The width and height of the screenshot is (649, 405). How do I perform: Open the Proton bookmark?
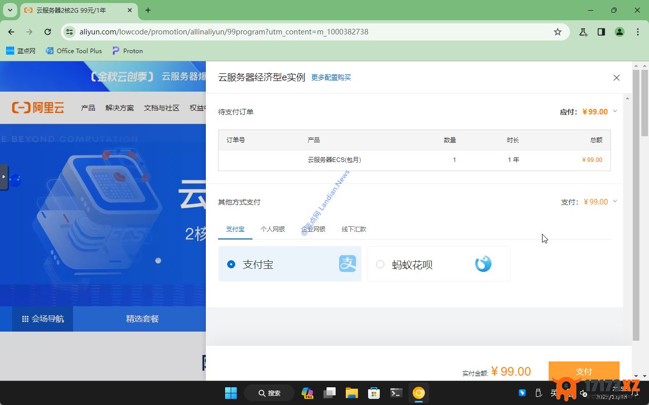[x=128, y=51]
